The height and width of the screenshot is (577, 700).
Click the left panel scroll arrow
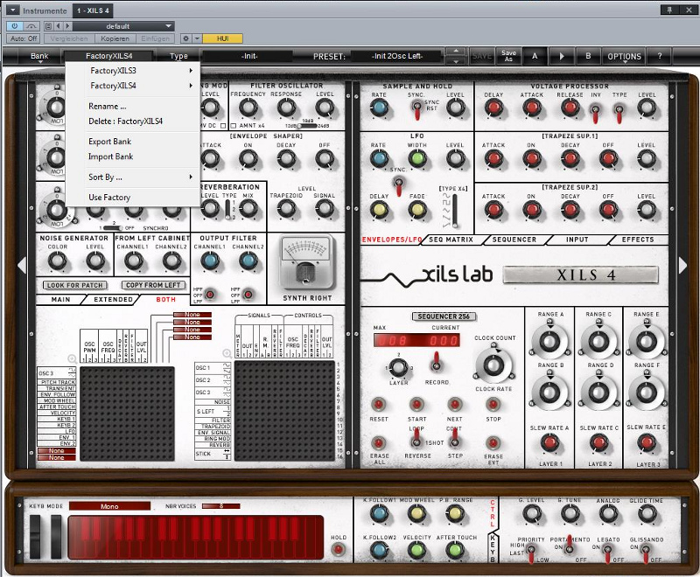click(x=21, y=265)
